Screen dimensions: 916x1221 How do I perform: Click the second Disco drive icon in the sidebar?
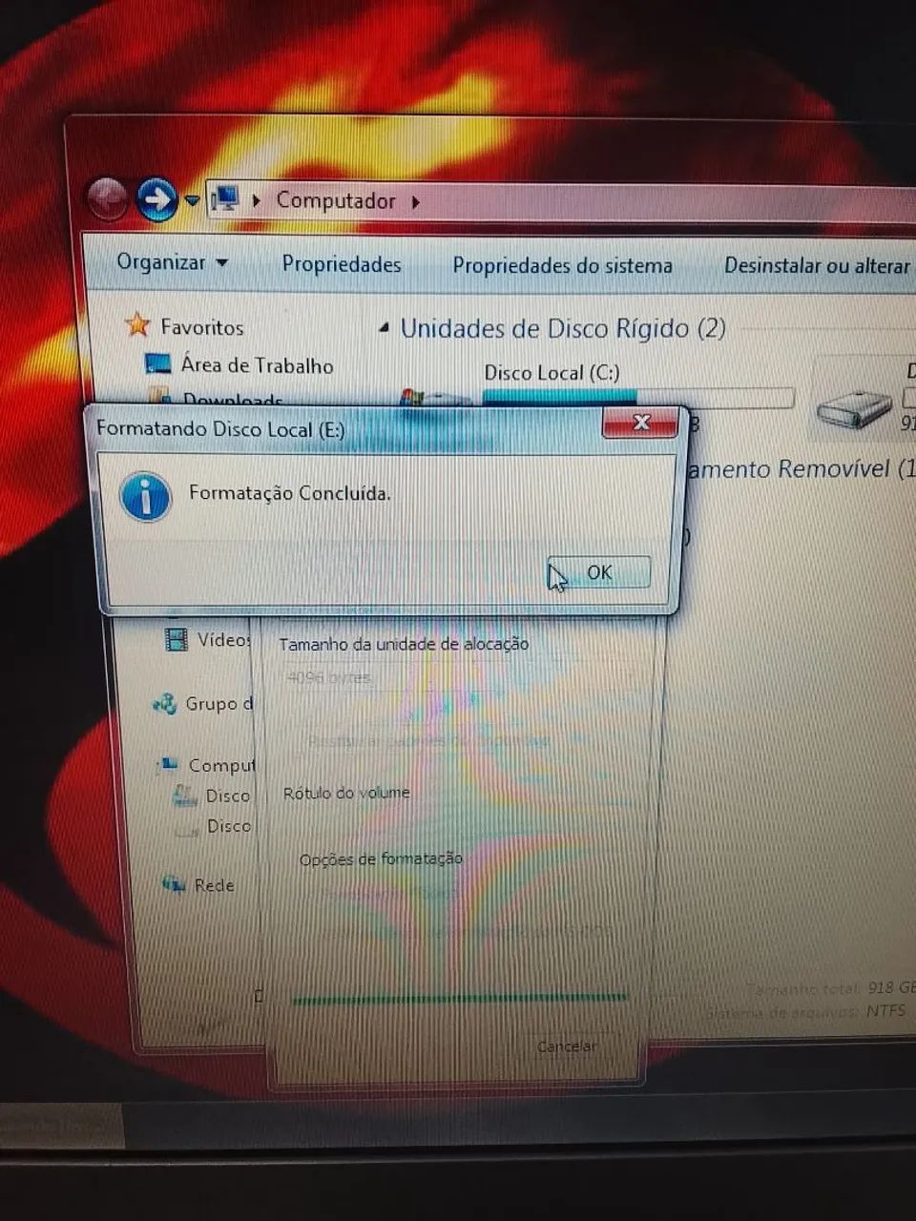click(187, 827)
